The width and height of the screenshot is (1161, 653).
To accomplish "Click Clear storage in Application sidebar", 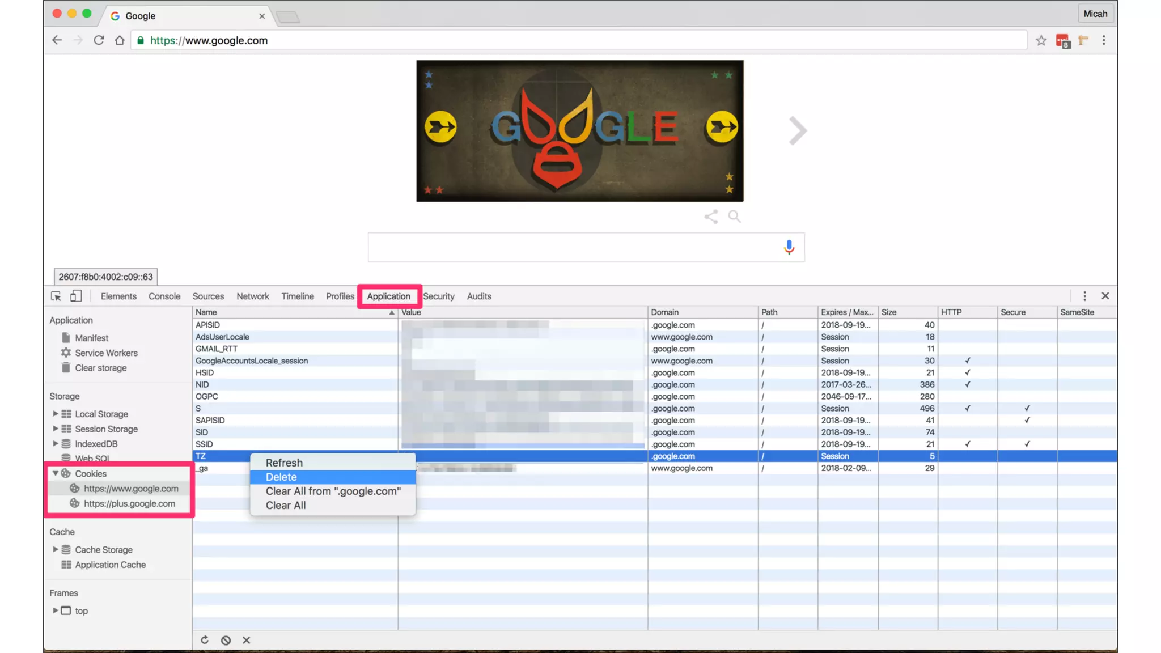I will point(100,368).
